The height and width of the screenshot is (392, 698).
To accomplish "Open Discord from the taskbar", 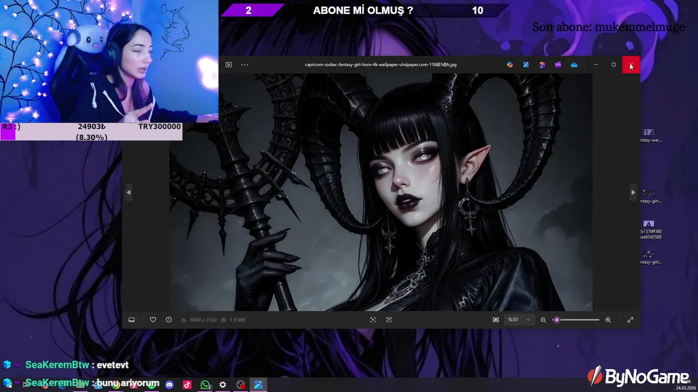I will tap(170, 385).
